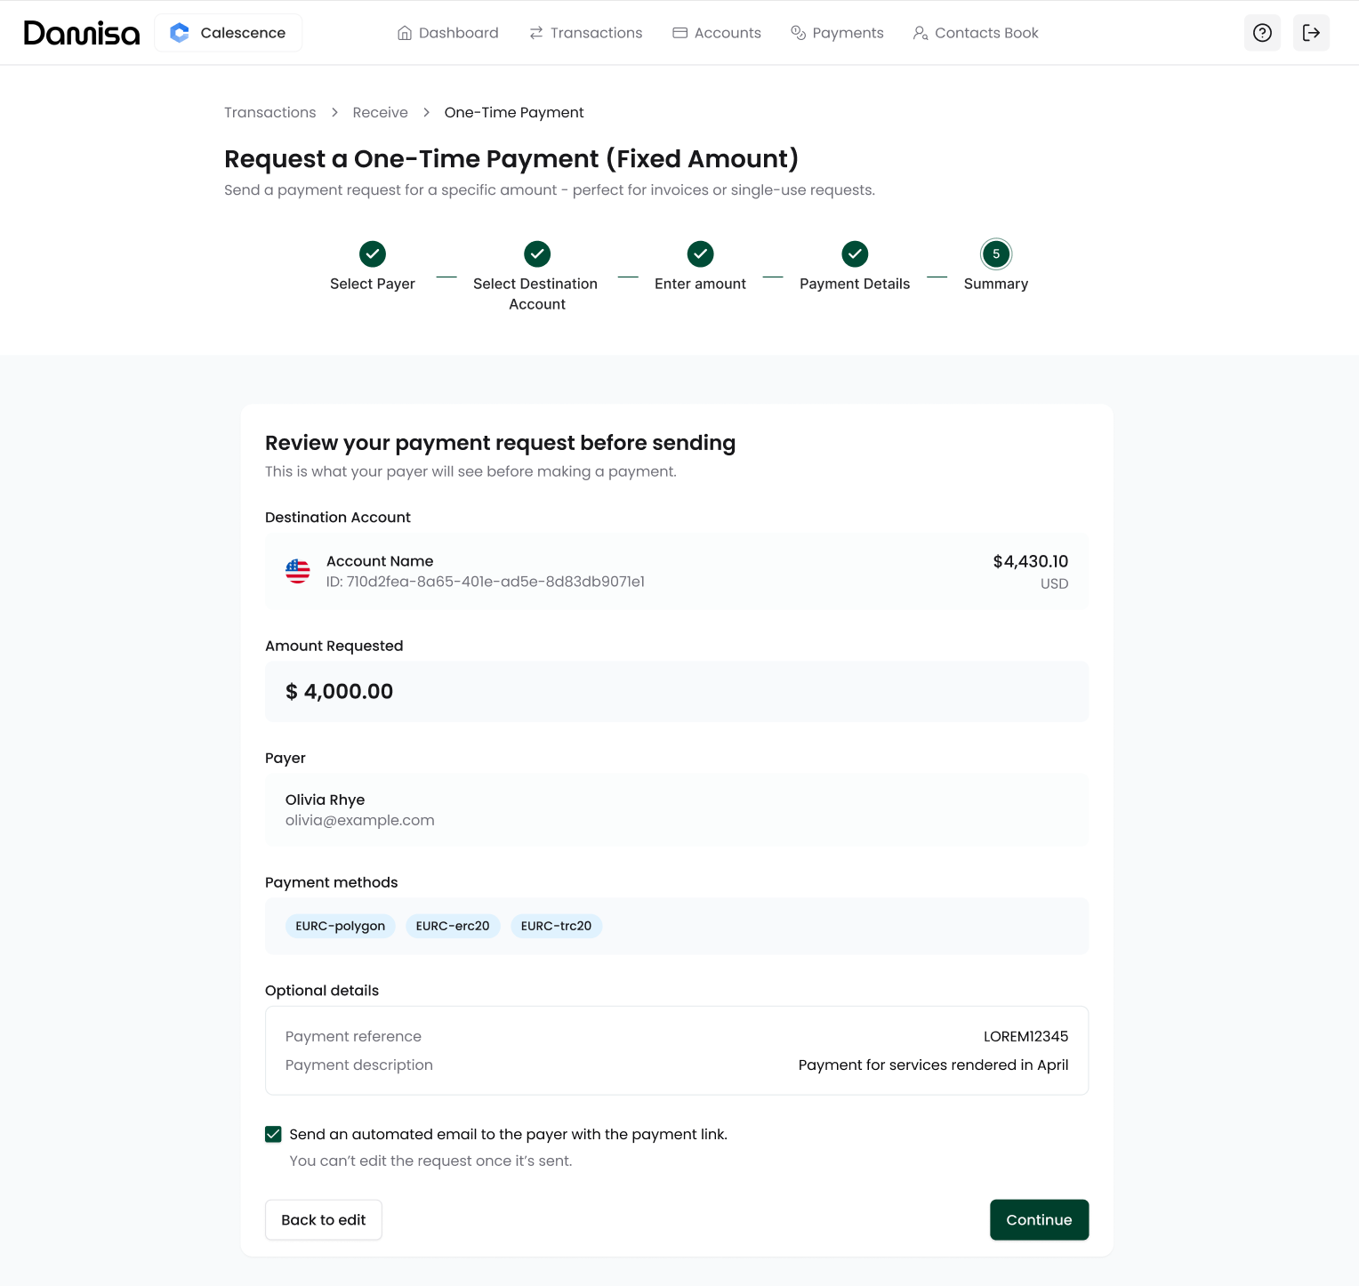Click the Enter amount step checkmark
1359x1286 pixels.
(701, 254)
